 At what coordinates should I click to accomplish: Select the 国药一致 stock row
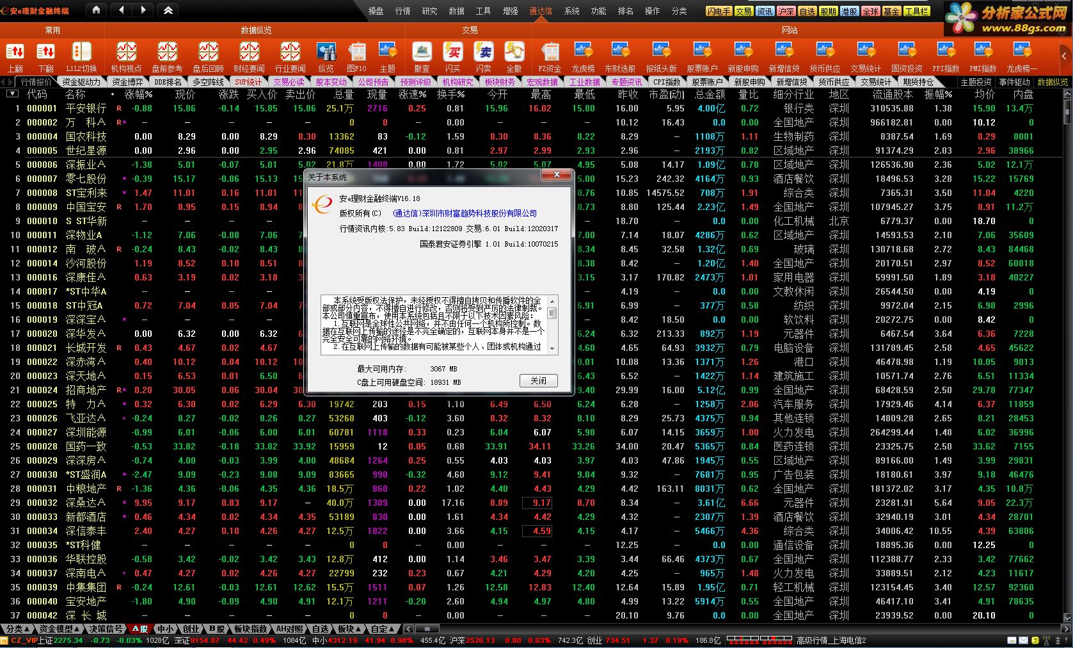[x=531, y=446]
